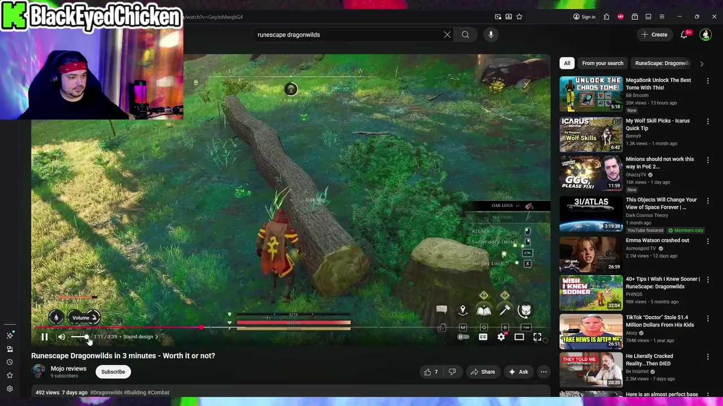Open browser extensions puzzle icon
Screen dimensions: 723x406
pos(606,17)
